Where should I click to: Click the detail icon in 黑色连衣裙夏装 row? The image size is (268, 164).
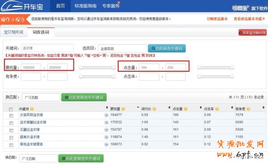pyautogui.click(x=106, y=144)
